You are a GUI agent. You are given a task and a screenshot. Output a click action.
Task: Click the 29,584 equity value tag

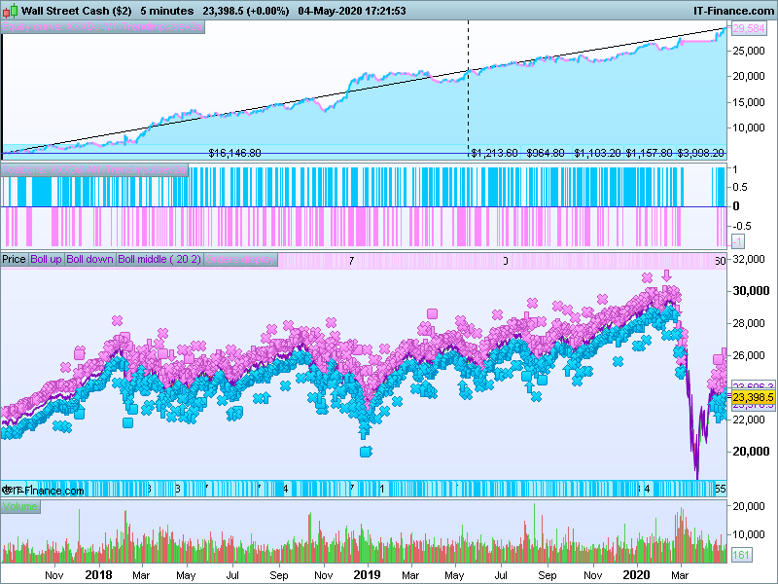pyautogui.click(x=749, y=28)
